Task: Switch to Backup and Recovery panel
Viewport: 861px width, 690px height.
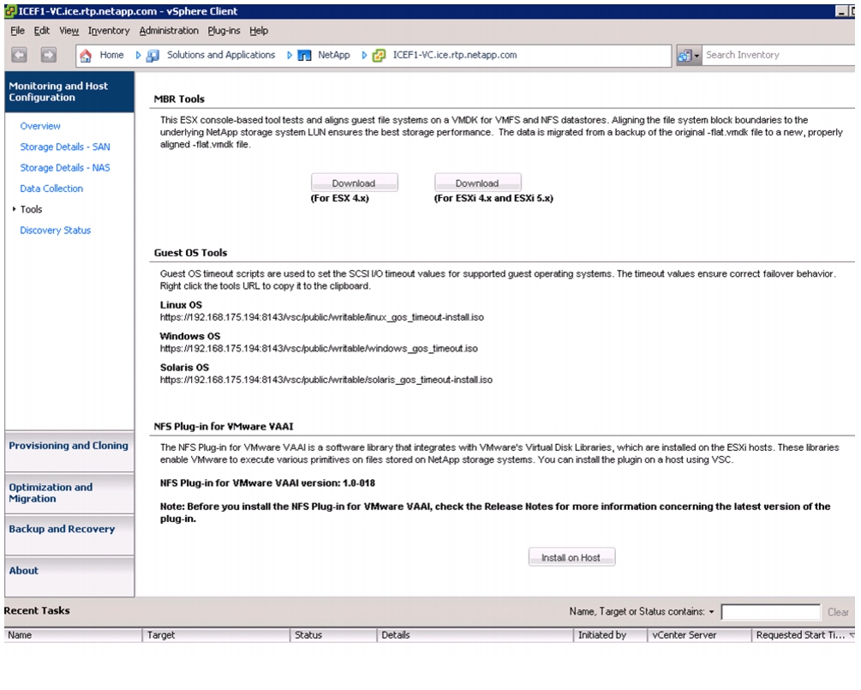Action: [69, 535]
